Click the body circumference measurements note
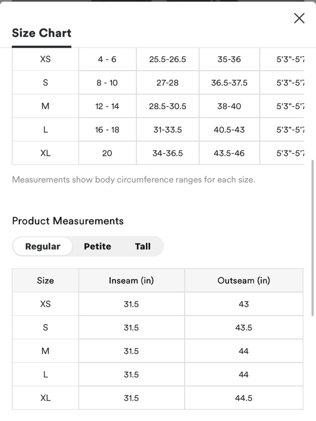The height and width of the screenshot is (421, 316). 133,180
